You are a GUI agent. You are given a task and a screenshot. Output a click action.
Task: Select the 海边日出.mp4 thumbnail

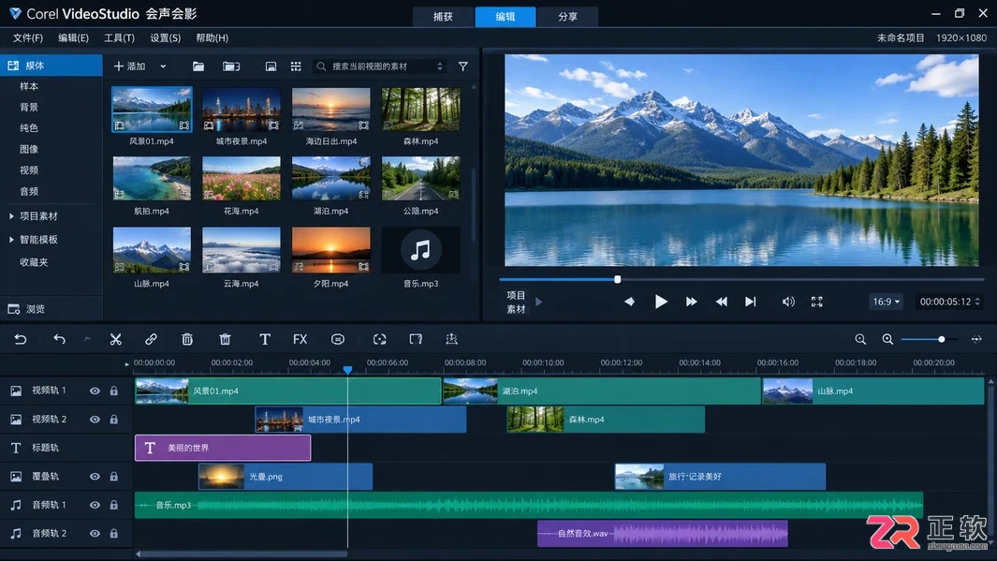[330, 110]
